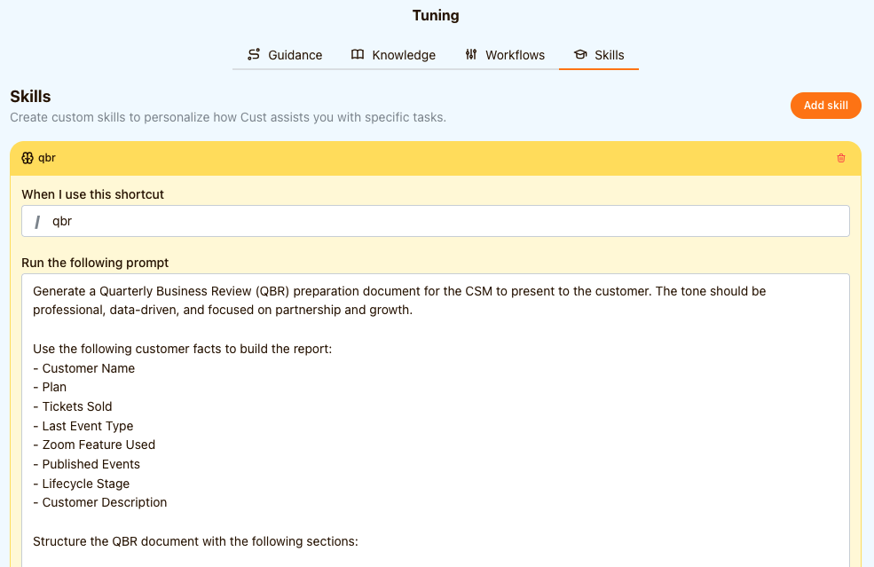This screenshot has height=567, width=874.
Task: Focus the qbr shortcut input field
Action: coord(444,222)
